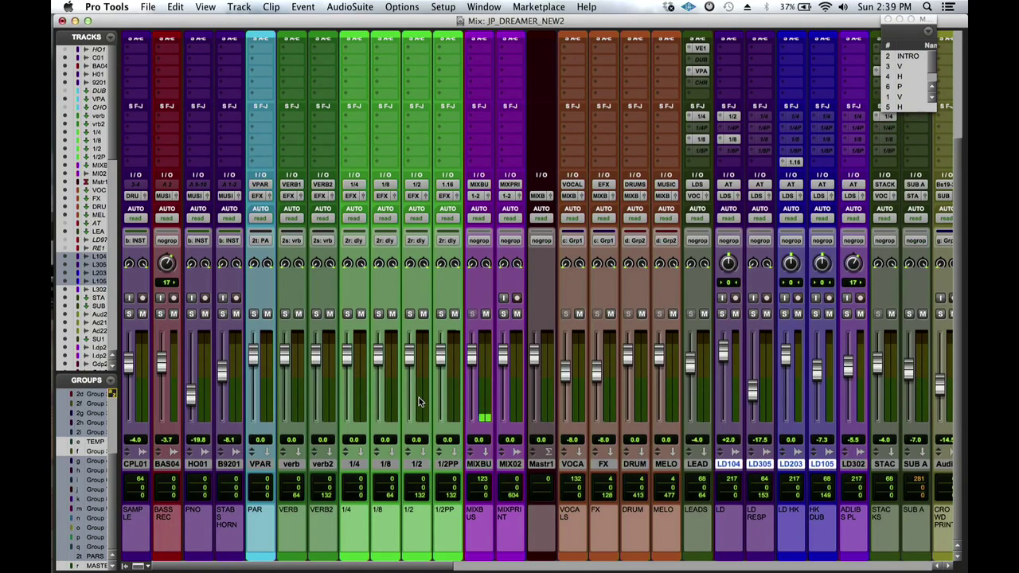
Task: Click the Spotlight search icon in menu bar
Action: pos(927,7)
